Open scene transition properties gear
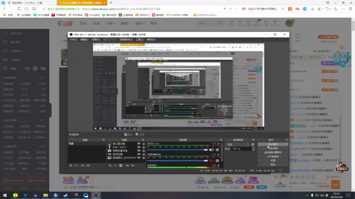 pos(253,145)
